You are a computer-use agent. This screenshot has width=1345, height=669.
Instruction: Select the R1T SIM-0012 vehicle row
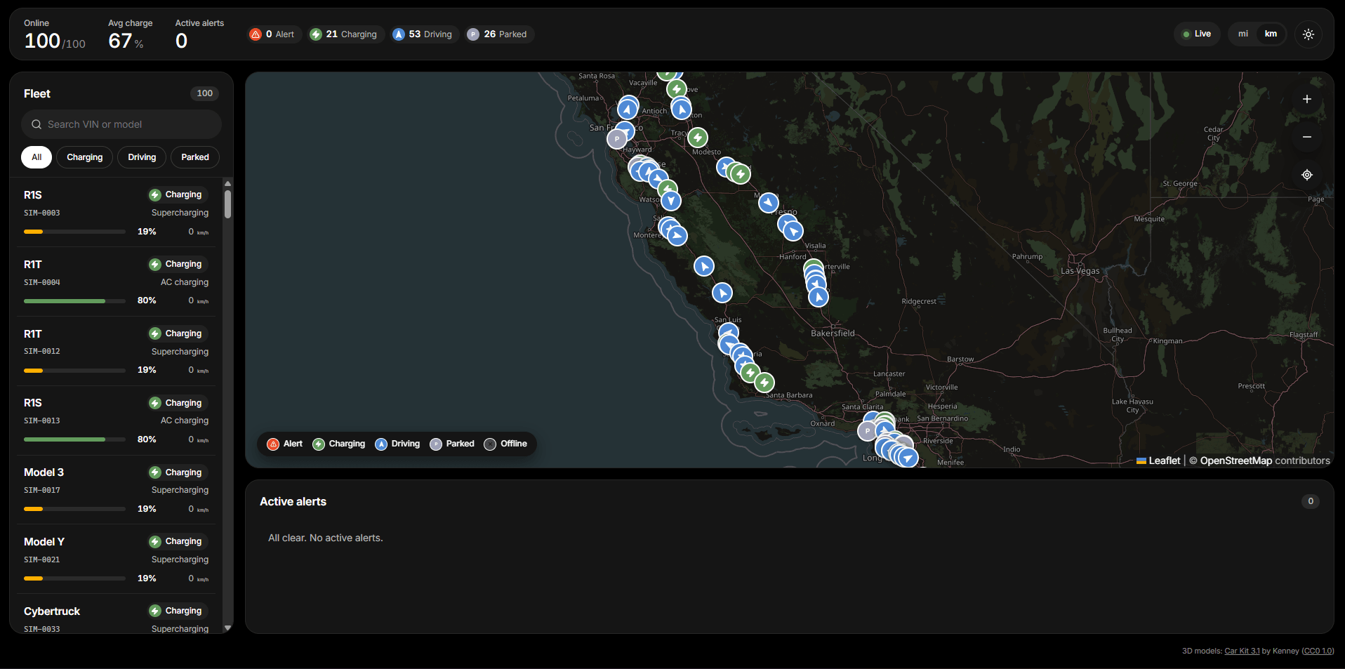(x=116, y=351)
